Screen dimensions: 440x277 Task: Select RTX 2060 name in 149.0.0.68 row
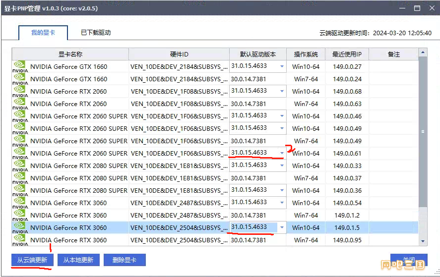[68, 91]
